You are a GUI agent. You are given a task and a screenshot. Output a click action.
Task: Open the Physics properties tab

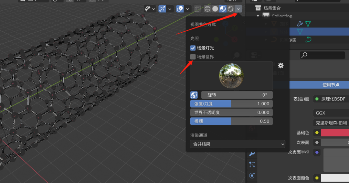click(252, 176)
